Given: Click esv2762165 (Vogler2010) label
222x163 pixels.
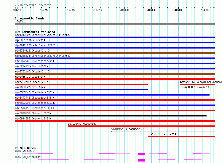Looking at the screenshot, I should click(x=32, y=71).
